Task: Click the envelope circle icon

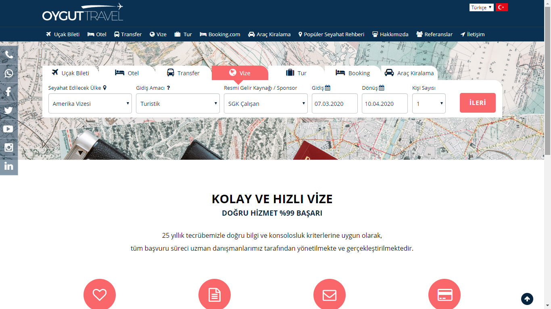Action: click(x=330, y=294)
